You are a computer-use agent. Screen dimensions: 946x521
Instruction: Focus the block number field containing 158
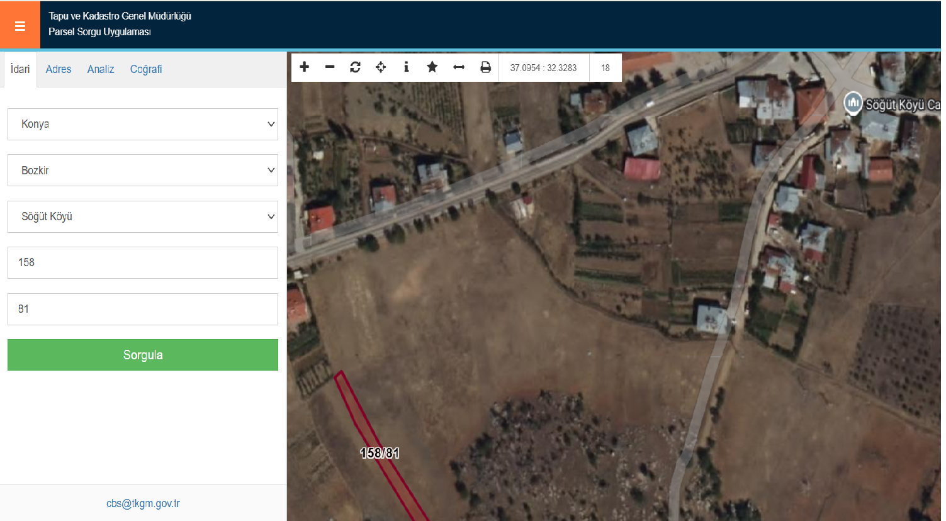tap(143, 262)
